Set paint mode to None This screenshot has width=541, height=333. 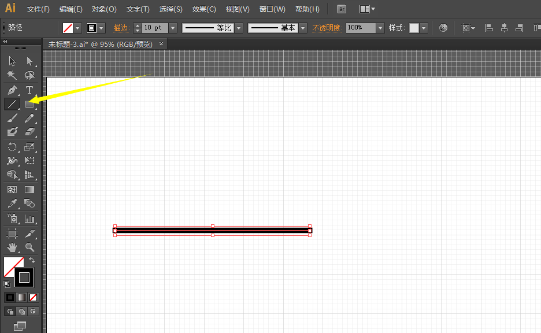[33, 298]
